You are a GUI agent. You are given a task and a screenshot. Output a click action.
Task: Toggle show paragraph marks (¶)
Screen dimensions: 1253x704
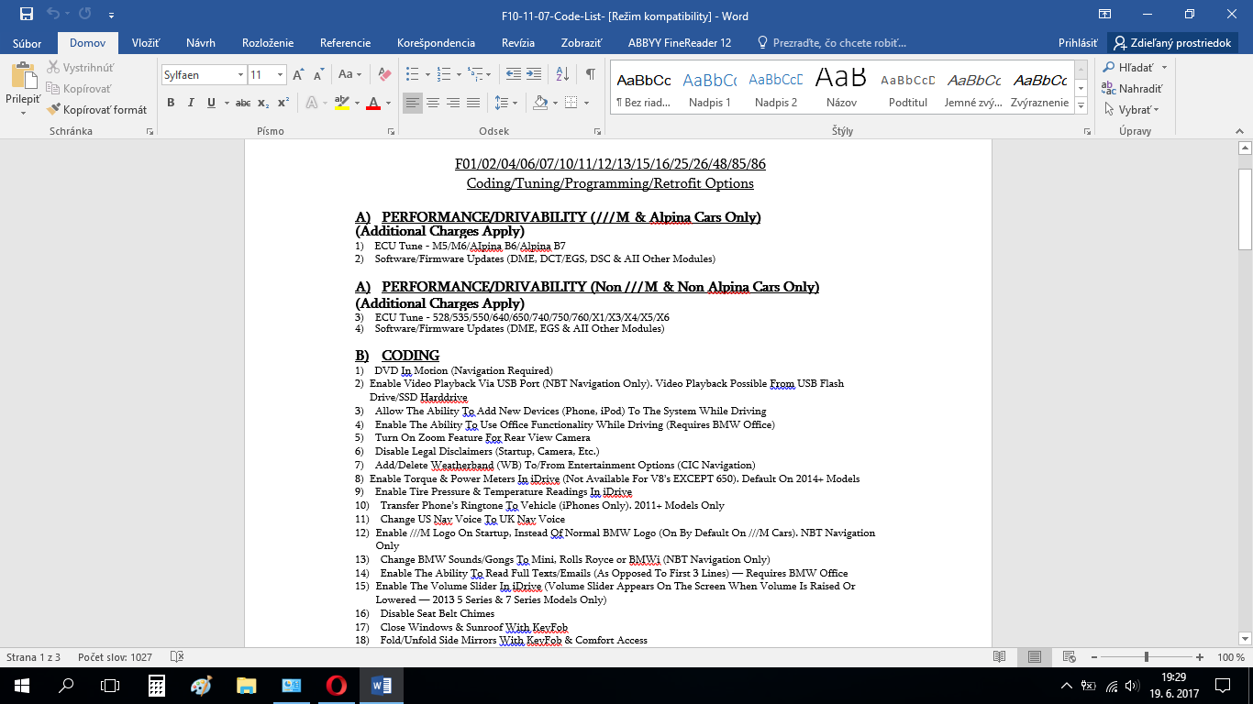coord(590,74)
